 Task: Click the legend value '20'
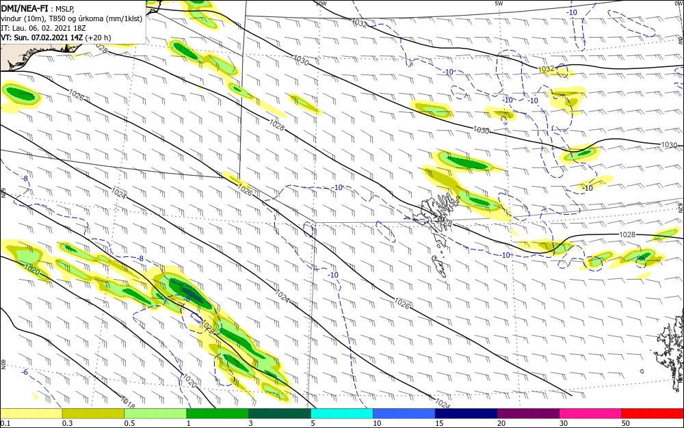point(501,423)
